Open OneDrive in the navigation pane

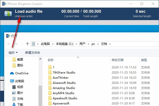tap(19, 73)
